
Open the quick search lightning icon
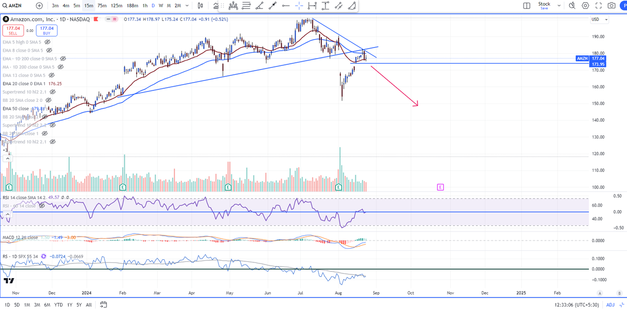point(572,5)
